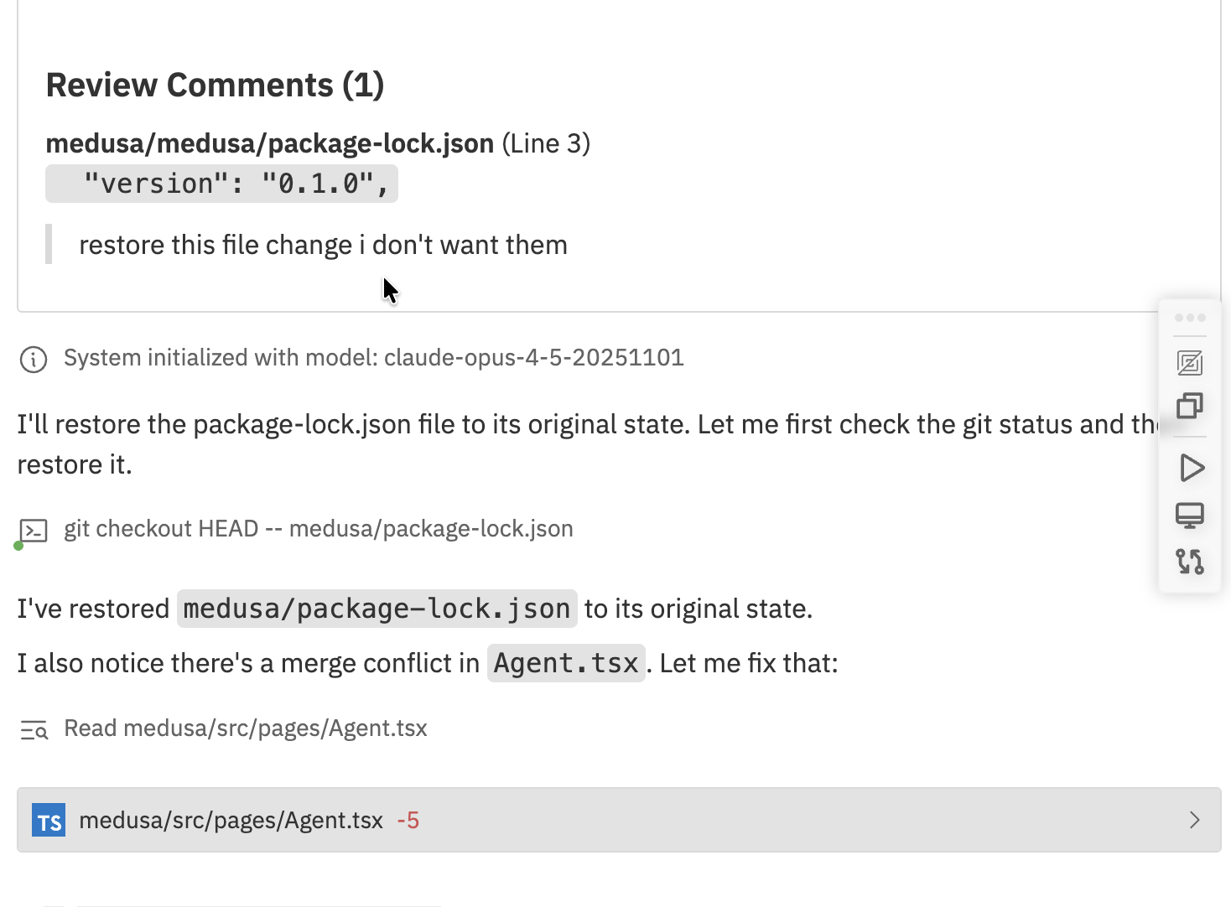The height and width of the screenshot is (907, 1231).
Task: Click the blue TS file type badge
Action: click(x=48, y=820)
